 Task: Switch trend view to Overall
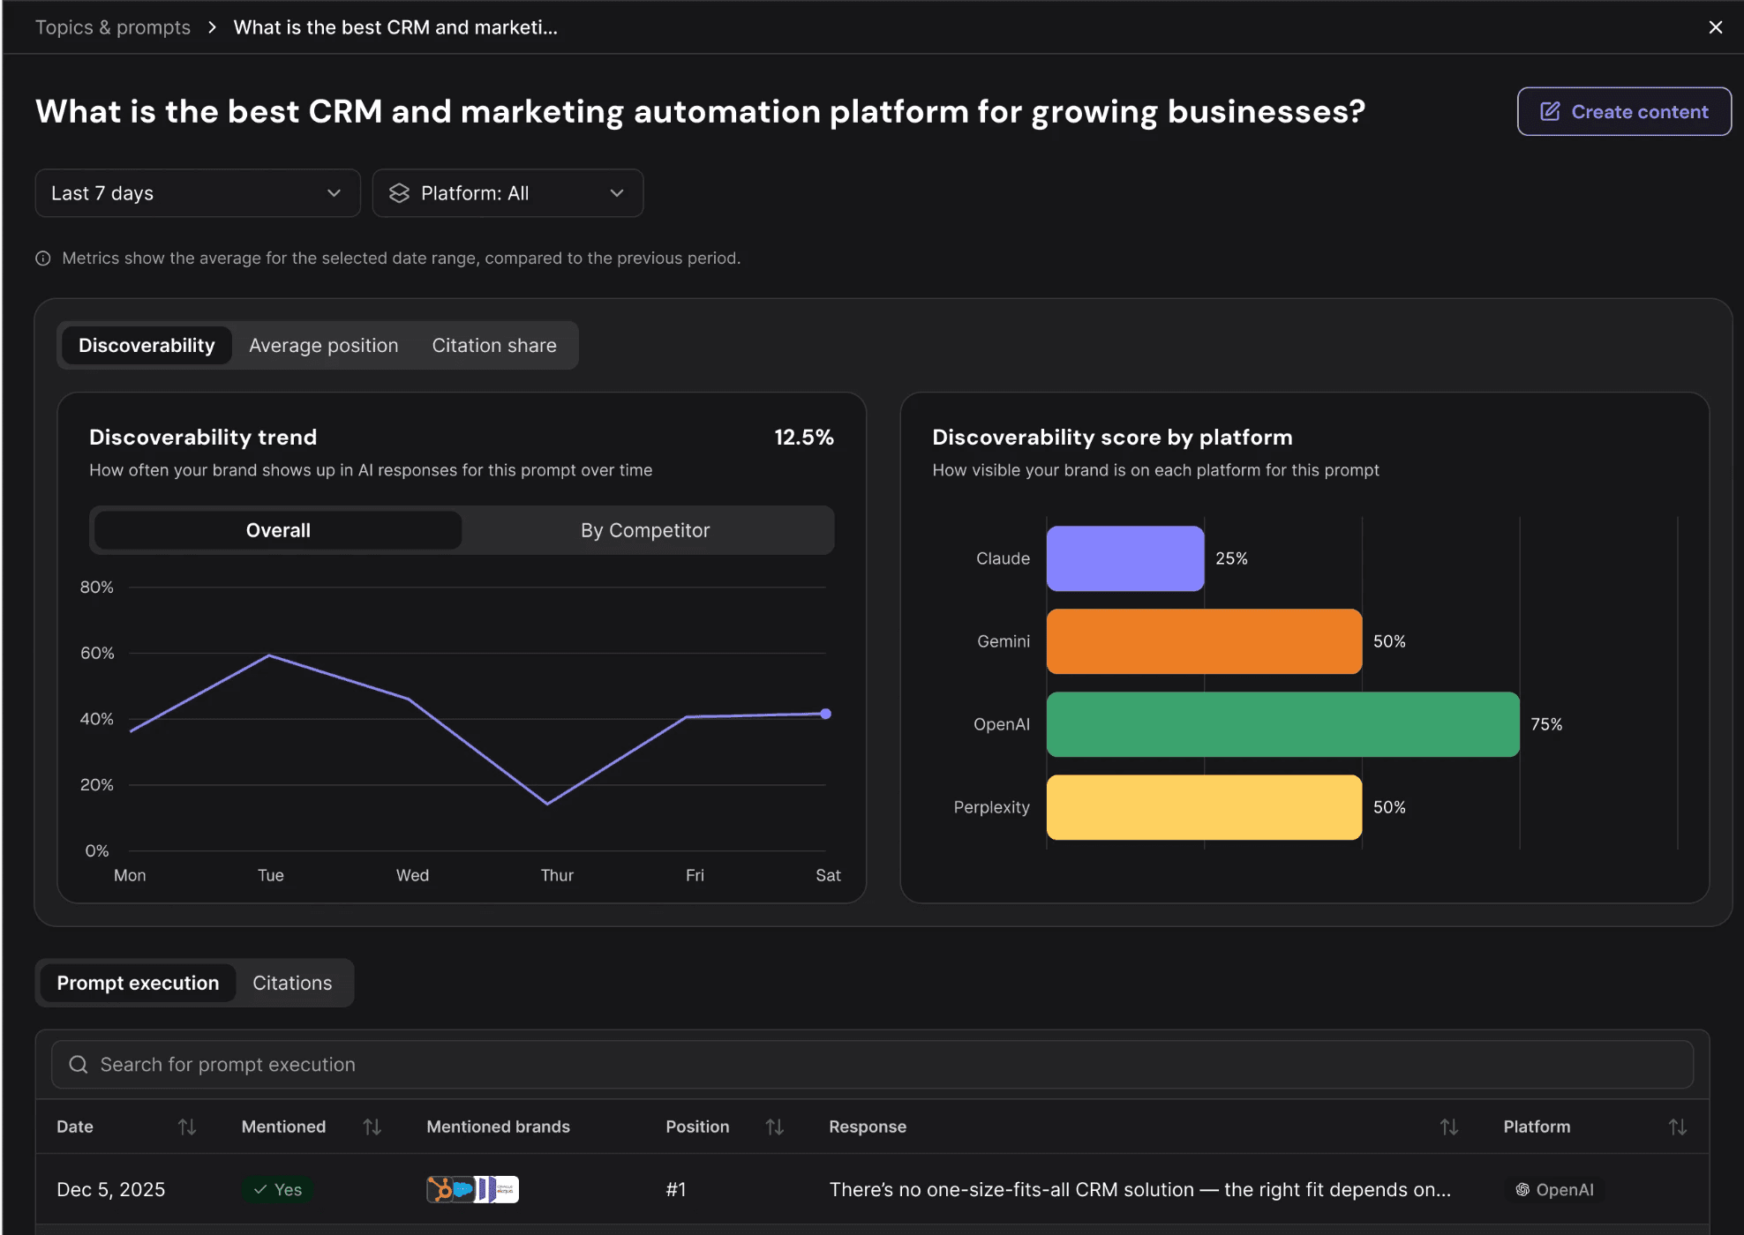[278, 530]
